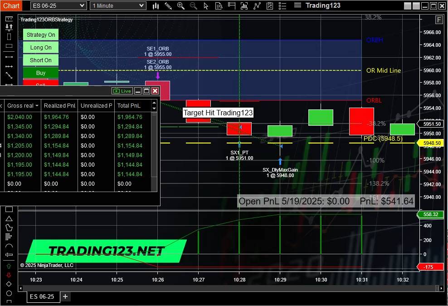The height and width of the screenshot is (306, 448).
Task: Click the SX1_PT exit marker label
Action: click(x=239, y=155)
